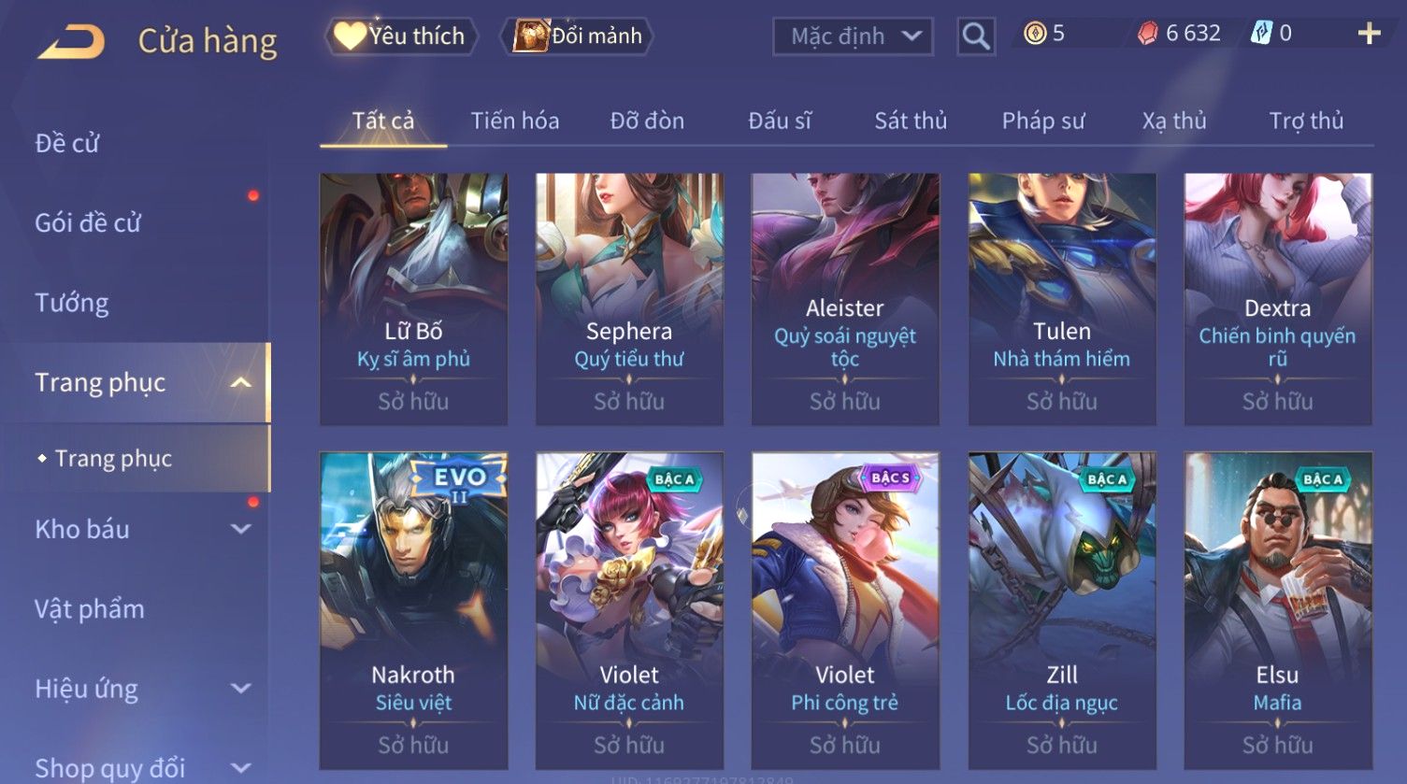Select the Trang phục sub-item
This screenshot has height=784, width=1407.
coord(113,458)
